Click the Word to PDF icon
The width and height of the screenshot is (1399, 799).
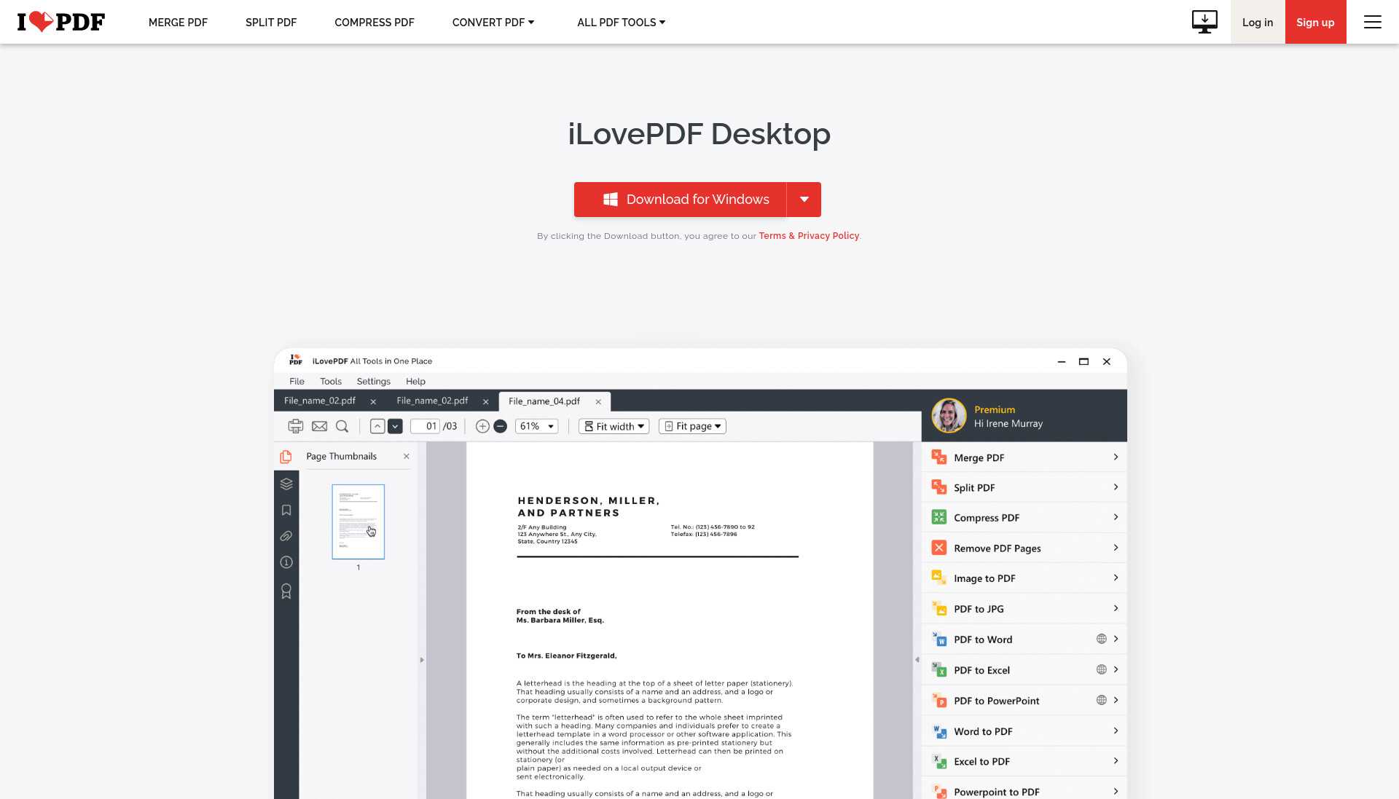(938, 731)
